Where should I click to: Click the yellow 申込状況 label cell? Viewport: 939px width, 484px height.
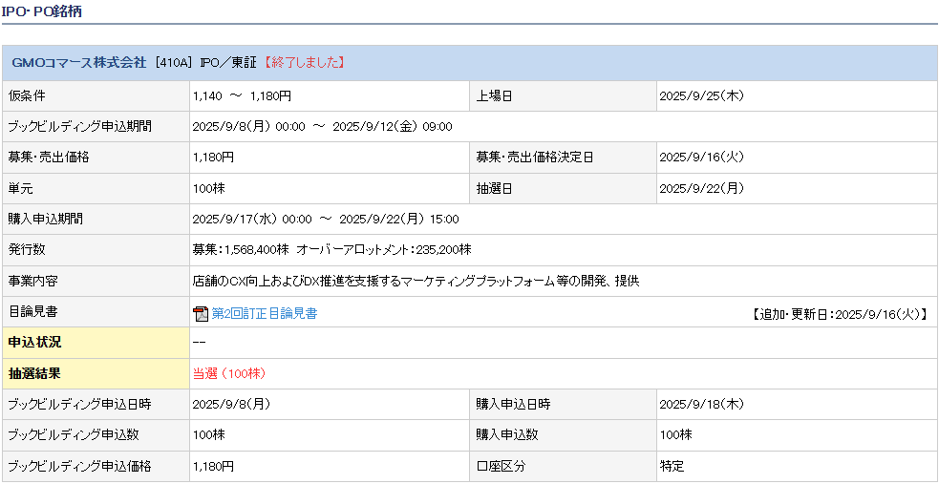point(96,342)
